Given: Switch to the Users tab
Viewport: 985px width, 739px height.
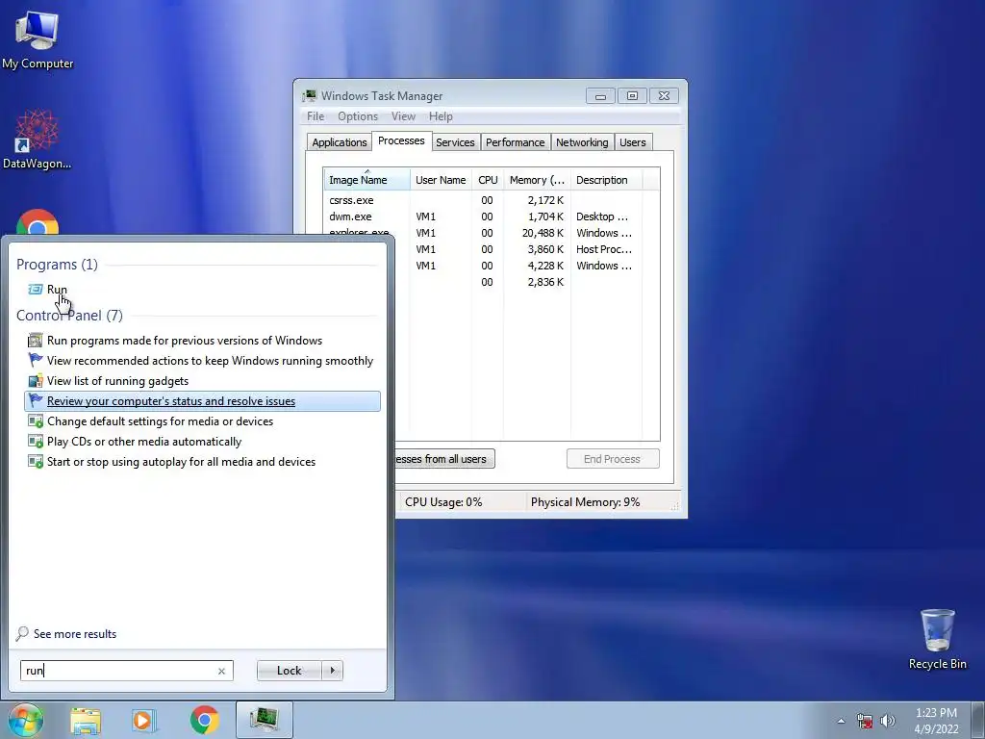Looking at the screenshot, I should tap(633, 142).
